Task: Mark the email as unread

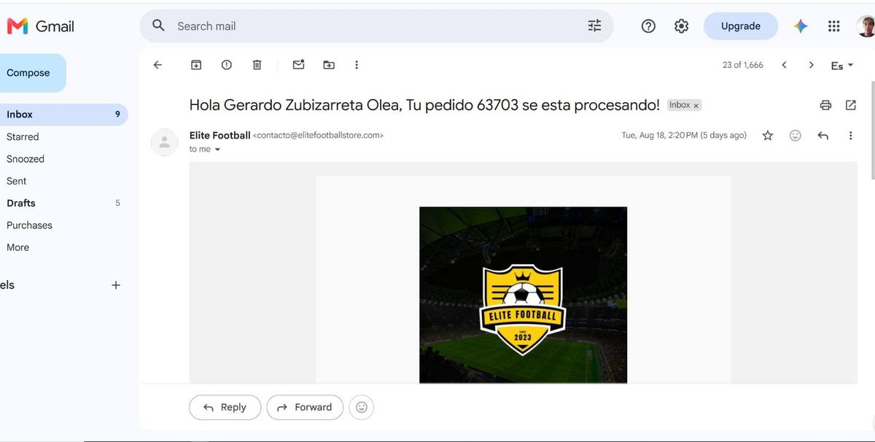Action: coord(298,65)
